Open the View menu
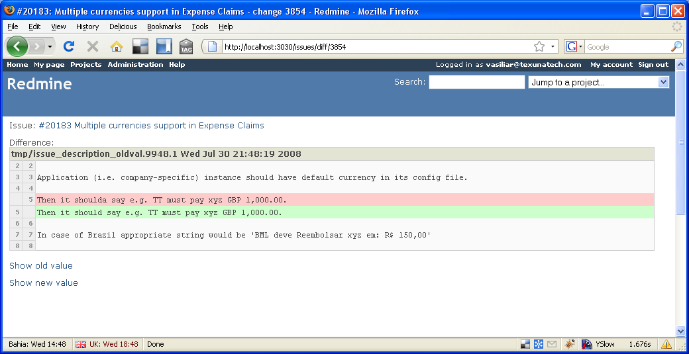This screenshot has height=354, width=689. (58, 26)
